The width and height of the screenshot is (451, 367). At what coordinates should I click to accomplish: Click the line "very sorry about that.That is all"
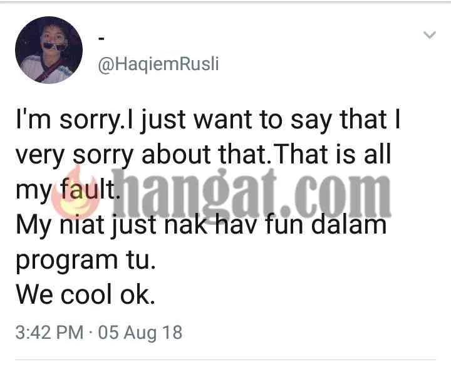click(x=204, y=155)
